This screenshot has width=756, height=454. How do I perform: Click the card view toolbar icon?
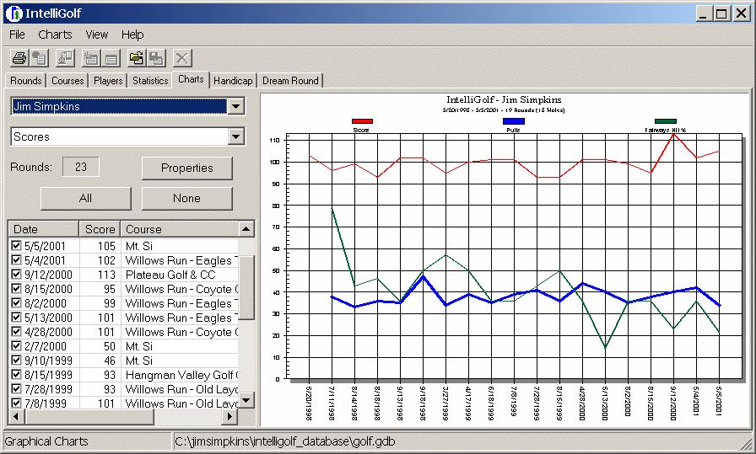point(111,58)
